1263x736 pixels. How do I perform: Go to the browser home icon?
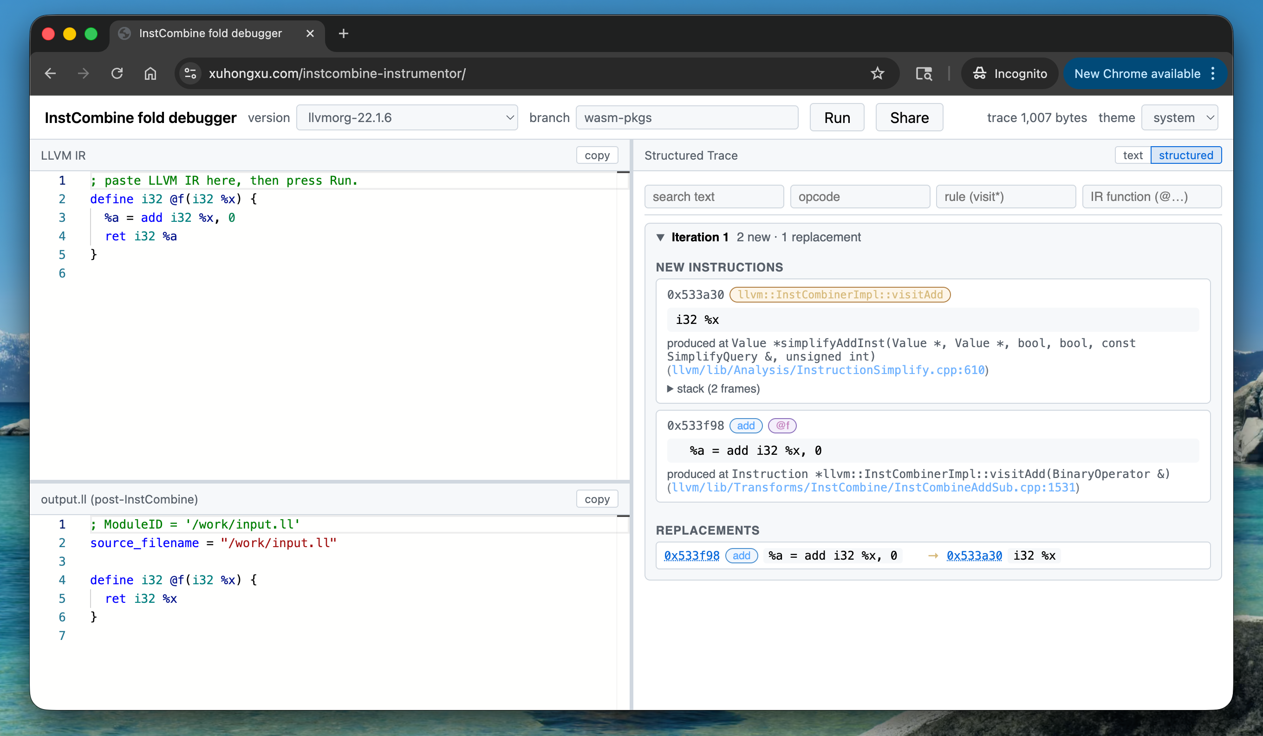pos(150,74)
